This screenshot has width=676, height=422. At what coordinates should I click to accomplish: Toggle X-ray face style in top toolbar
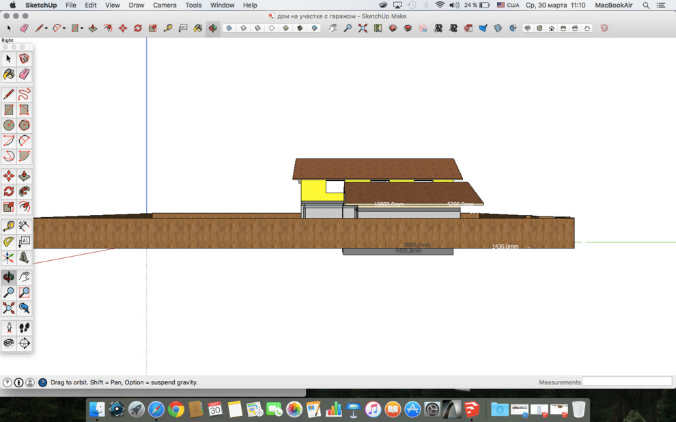[229, 29]
